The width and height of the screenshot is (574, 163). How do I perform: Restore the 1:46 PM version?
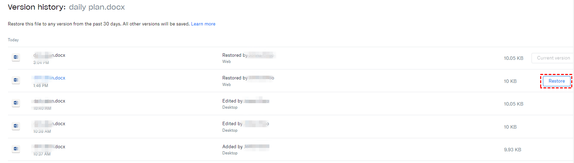[x=556, y=81]
